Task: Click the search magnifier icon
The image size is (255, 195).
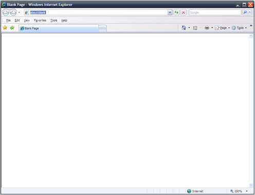Action: coord(245,12)
